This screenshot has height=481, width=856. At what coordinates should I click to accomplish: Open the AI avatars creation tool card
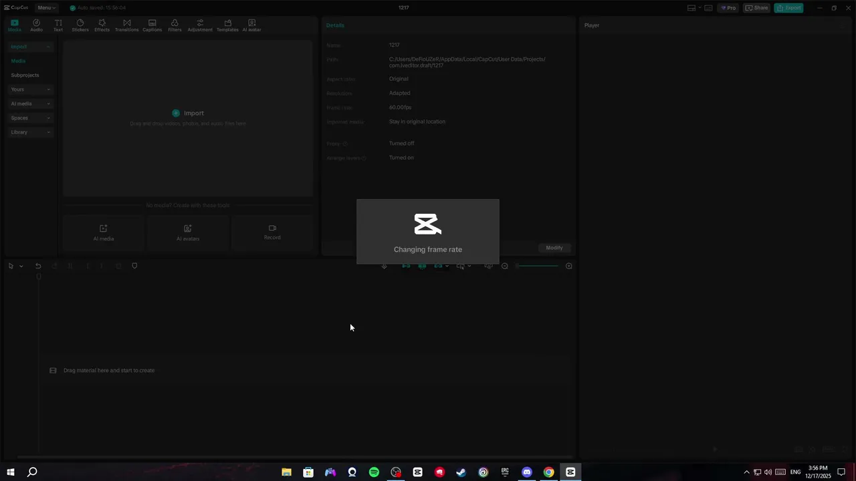point(188,232)
